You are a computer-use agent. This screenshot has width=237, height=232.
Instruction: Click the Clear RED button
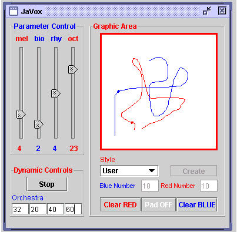pyautogui.click(x=120, y=204)
